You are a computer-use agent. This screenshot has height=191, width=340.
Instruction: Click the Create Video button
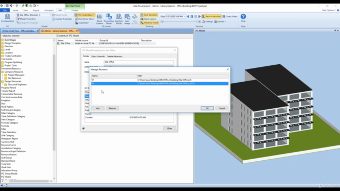230,16
